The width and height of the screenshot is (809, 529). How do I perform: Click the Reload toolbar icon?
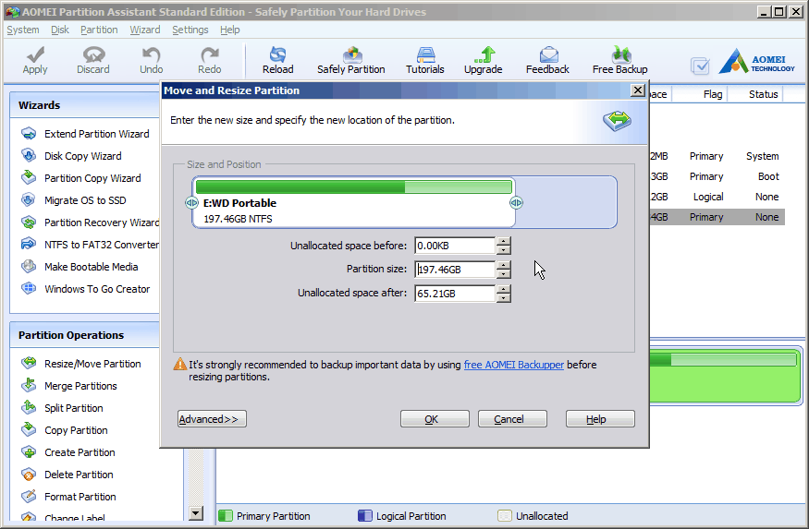(277, 54)
